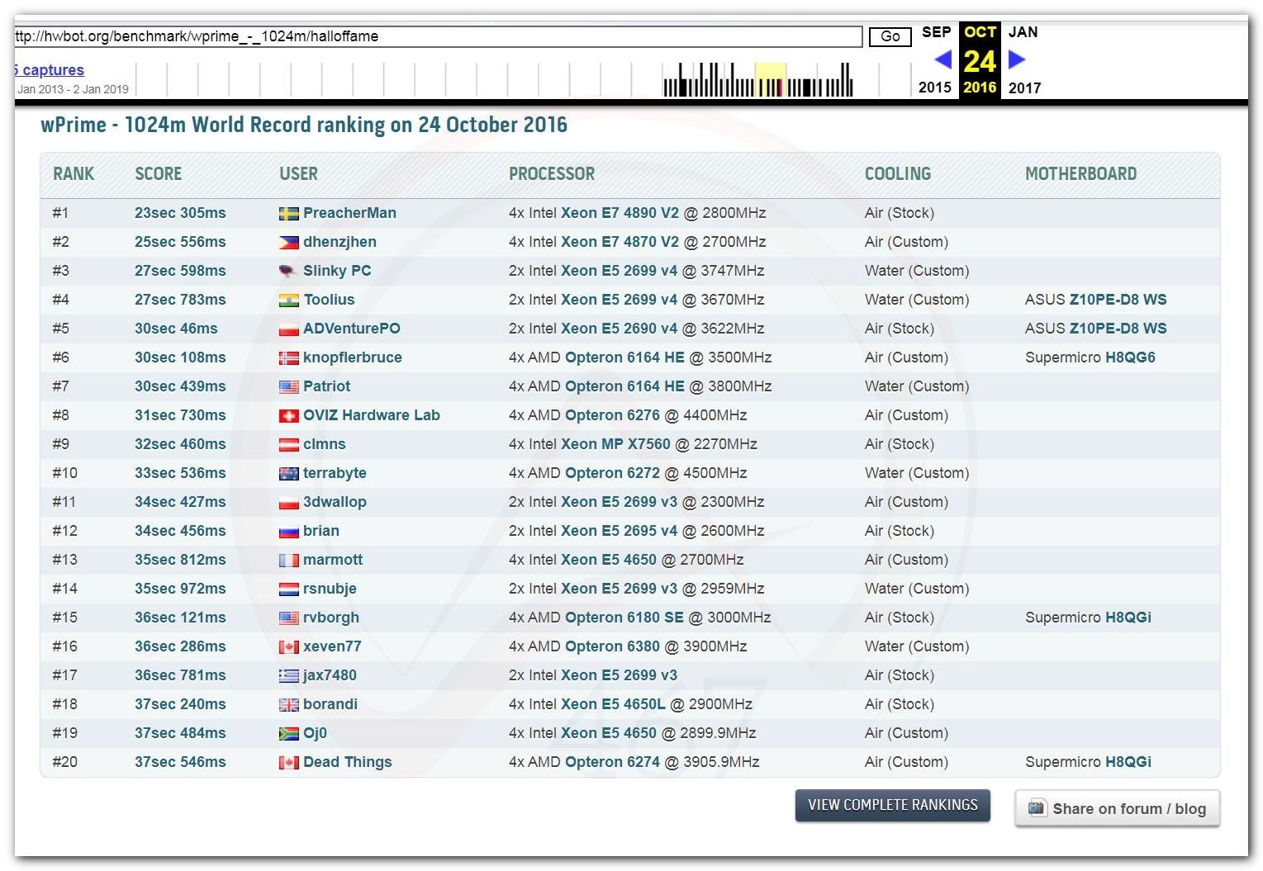
Task: Open the Xeon E7 4890 V2 processor link
Action: coord(620,213)
